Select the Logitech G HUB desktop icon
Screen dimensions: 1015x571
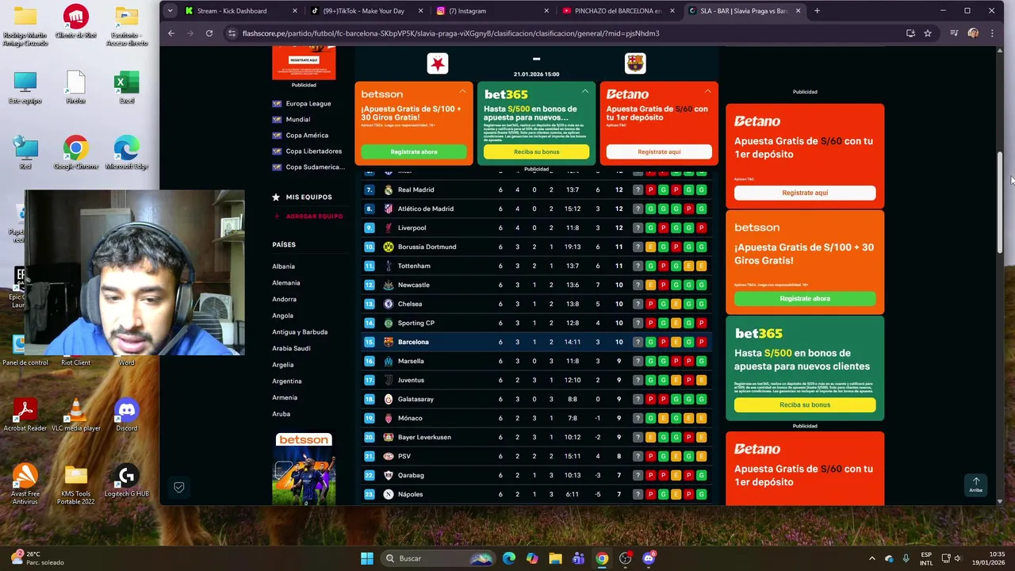pos(126,484)
